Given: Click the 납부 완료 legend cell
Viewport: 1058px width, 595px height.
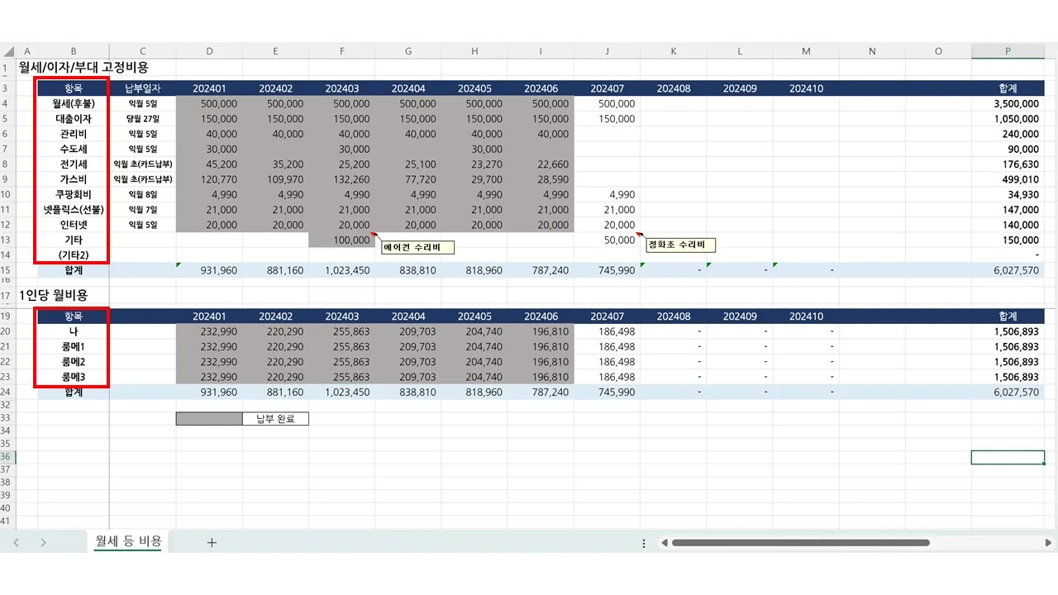Looking at the screenshot, I should 275,418.
